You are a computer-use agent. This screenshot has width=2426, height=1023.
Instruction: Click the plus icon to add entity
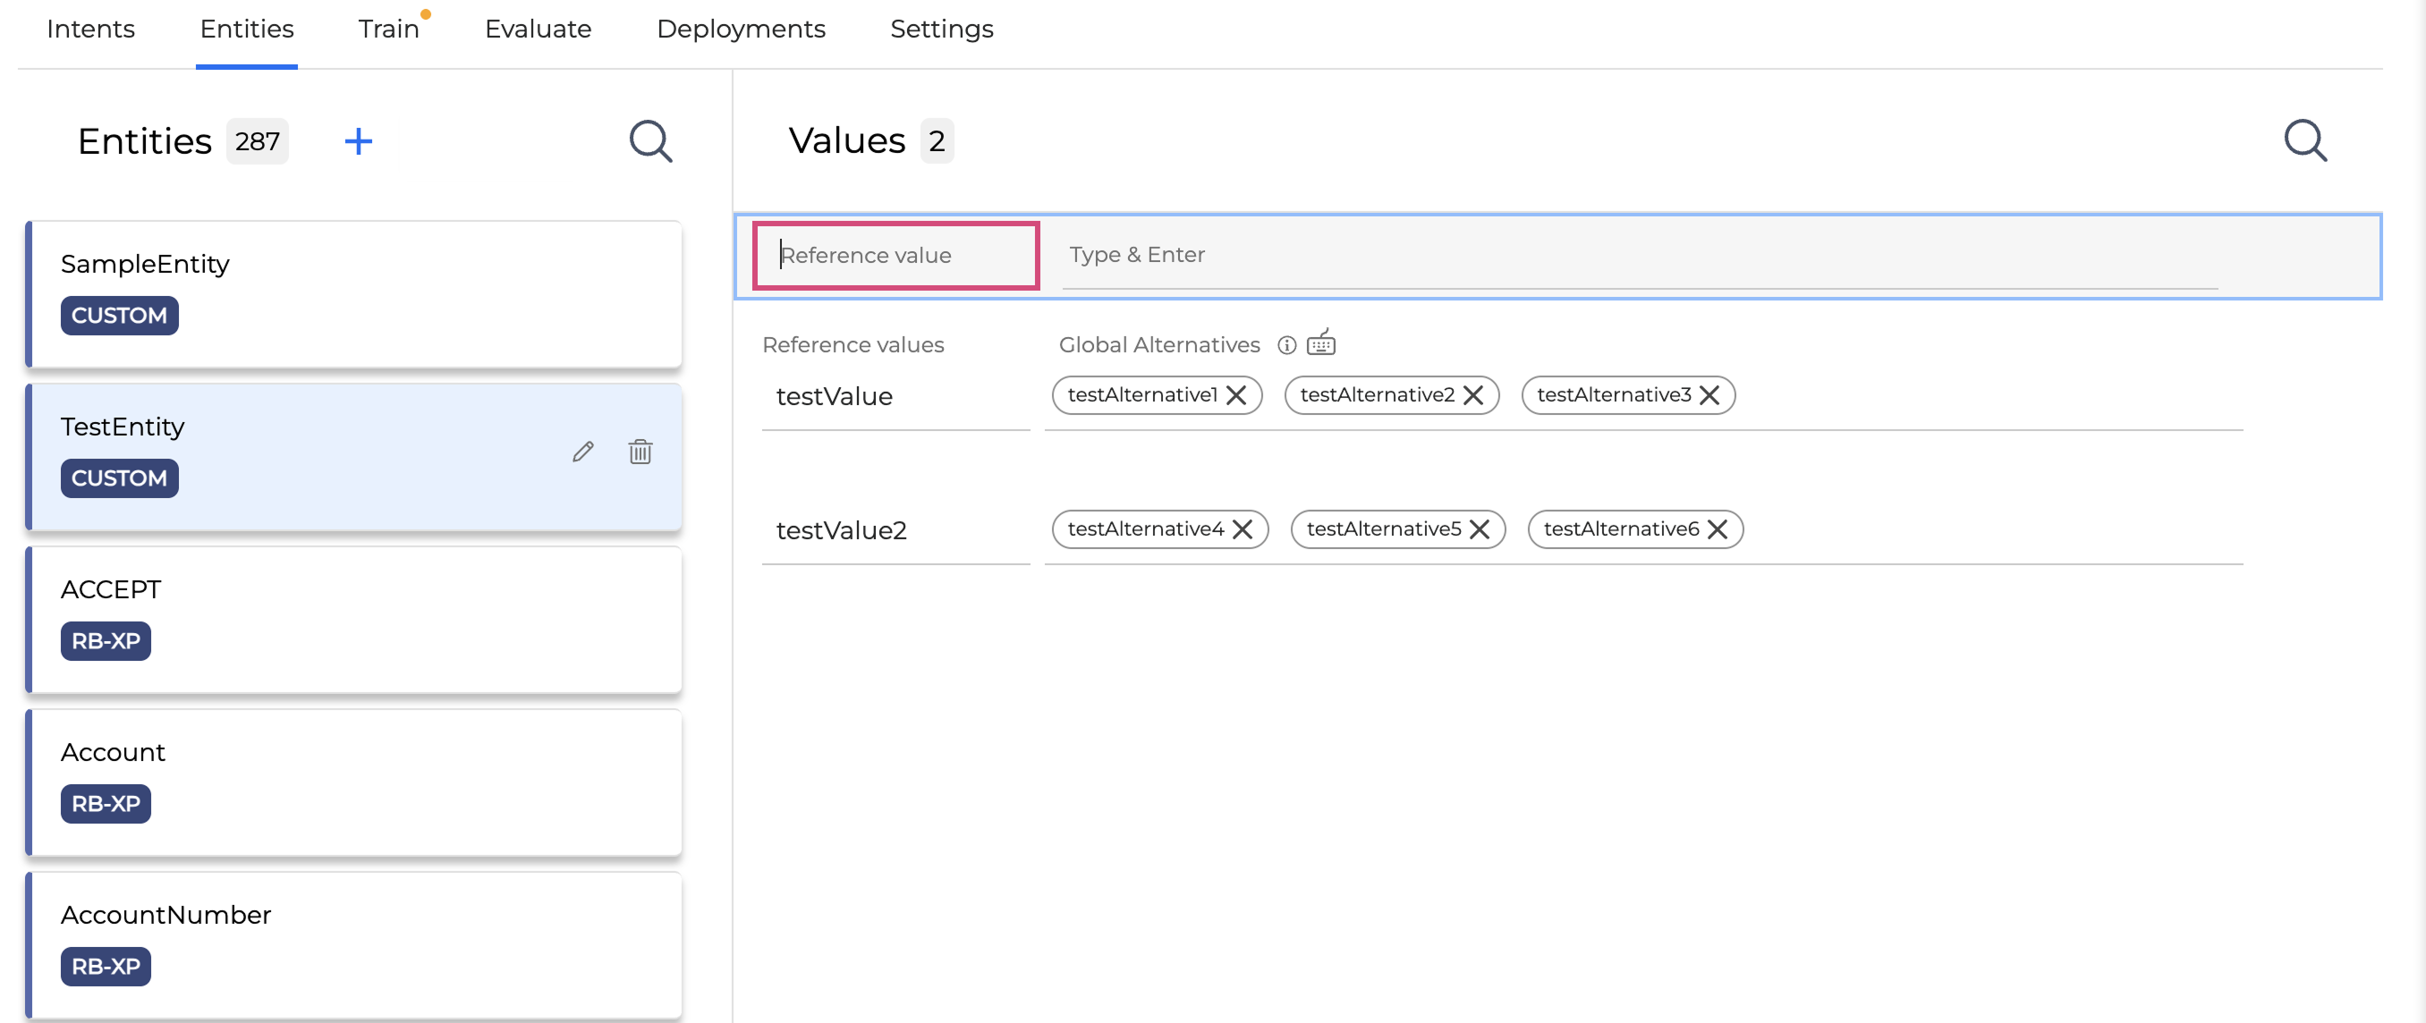pos(358,141)
